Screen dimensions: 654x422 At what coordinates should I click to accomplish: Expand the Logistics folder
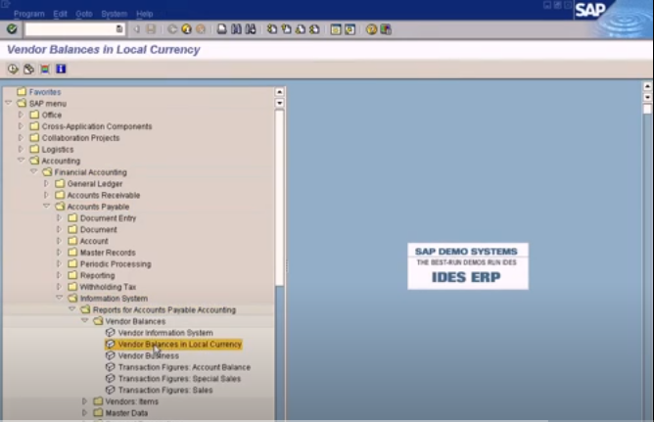(21, 149)
